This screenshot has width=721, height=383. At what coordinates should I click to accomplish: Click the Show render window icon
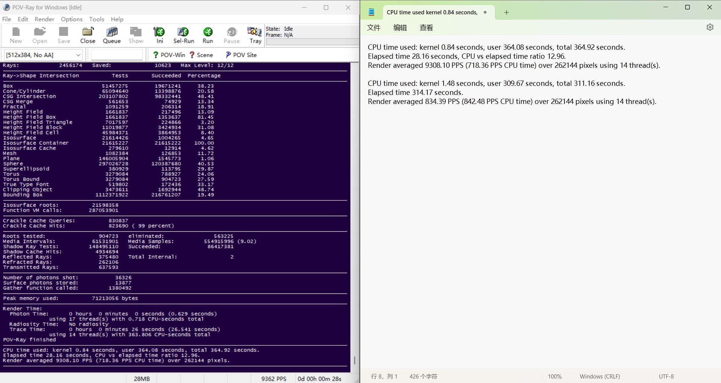coord(136,35)
